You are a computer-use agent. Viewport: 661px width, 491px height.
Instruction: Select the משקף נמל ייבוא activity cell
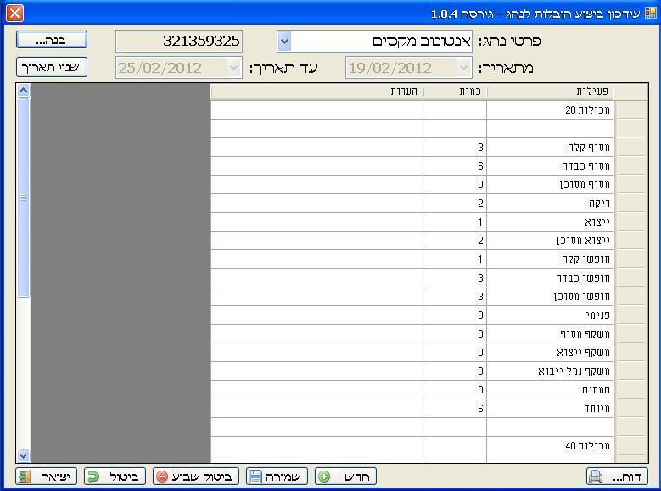point(550,371)
